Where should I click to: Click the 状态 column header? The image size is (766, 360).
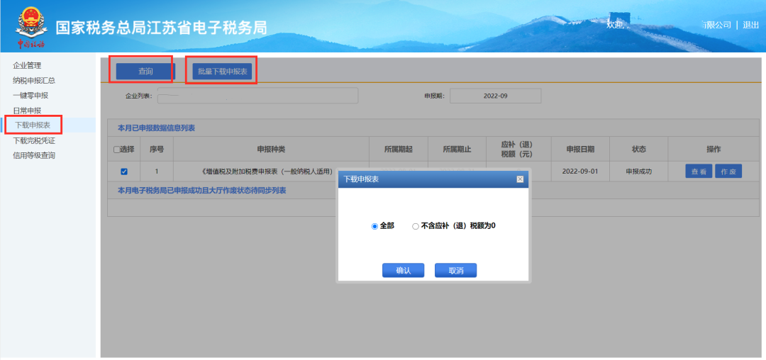(x=639, y=150)
